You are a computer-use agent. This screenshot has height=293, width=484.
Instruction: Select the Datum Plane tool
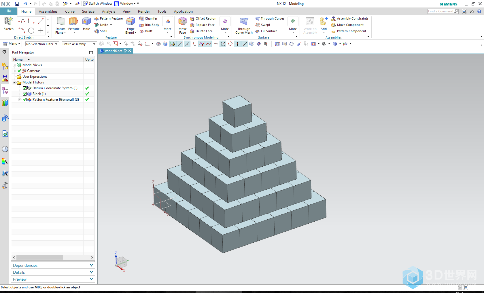point(60,25)
